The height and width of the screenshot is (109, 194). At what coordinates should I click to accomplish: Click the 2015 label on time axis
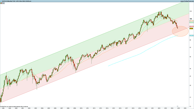pos(114,108)
